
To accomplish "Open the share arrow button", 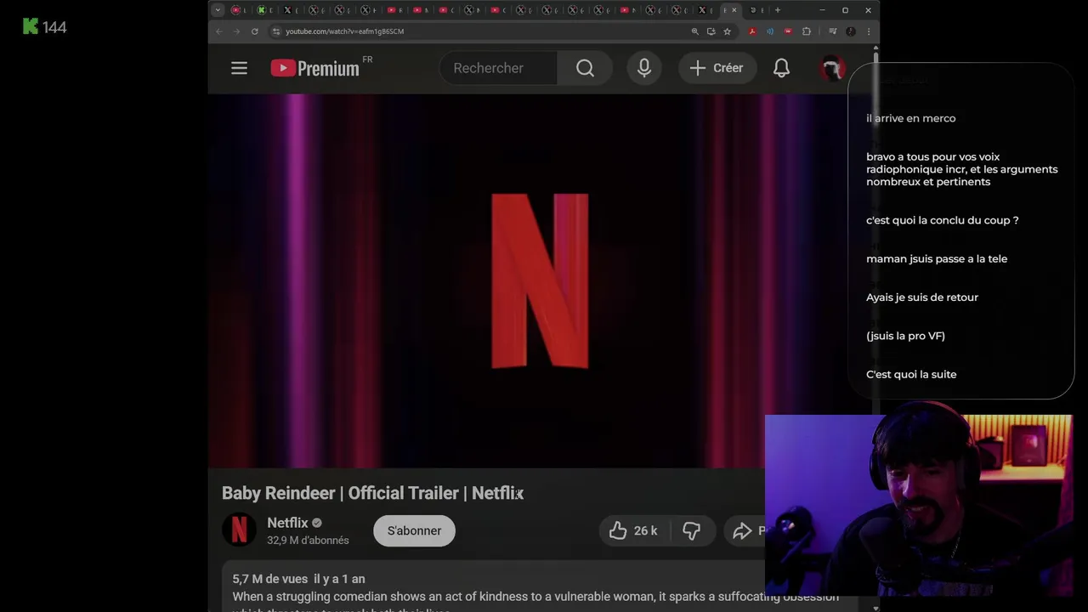I will (745, 530).
